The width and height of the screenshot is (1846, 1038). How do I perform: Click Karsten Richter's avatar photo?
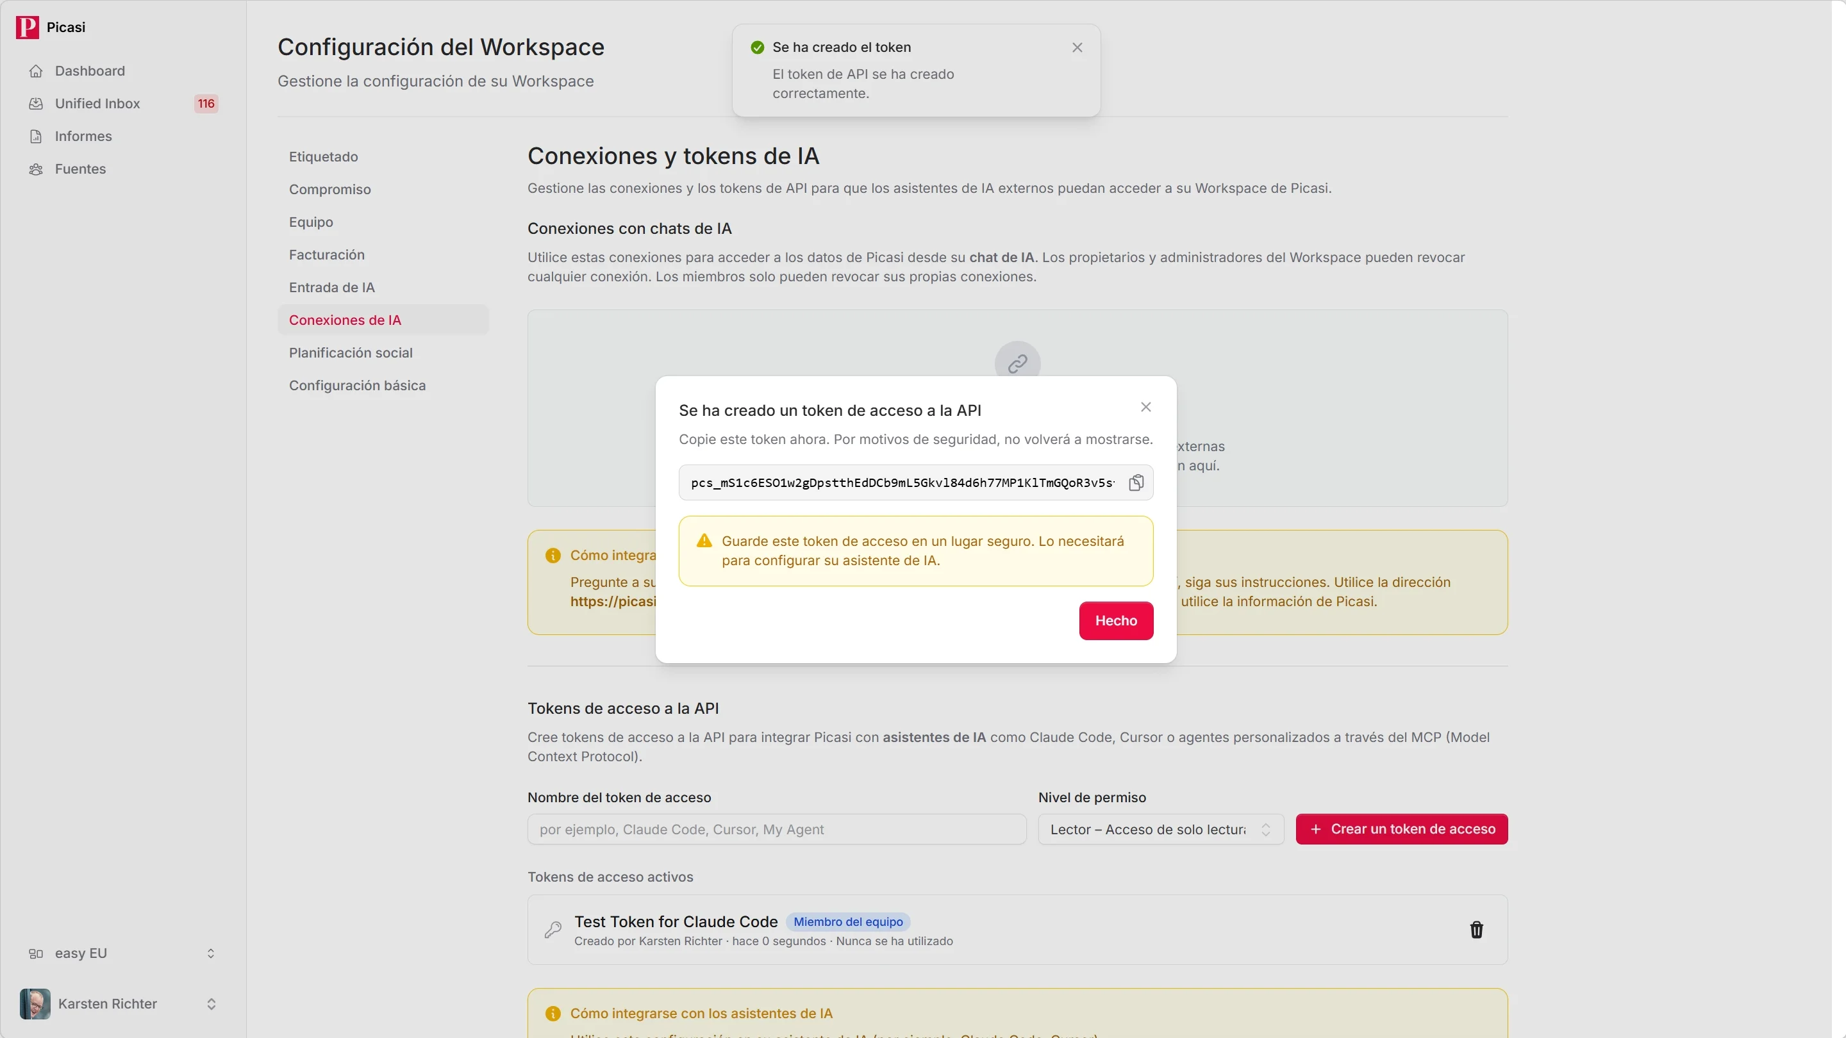[35, 1004]
